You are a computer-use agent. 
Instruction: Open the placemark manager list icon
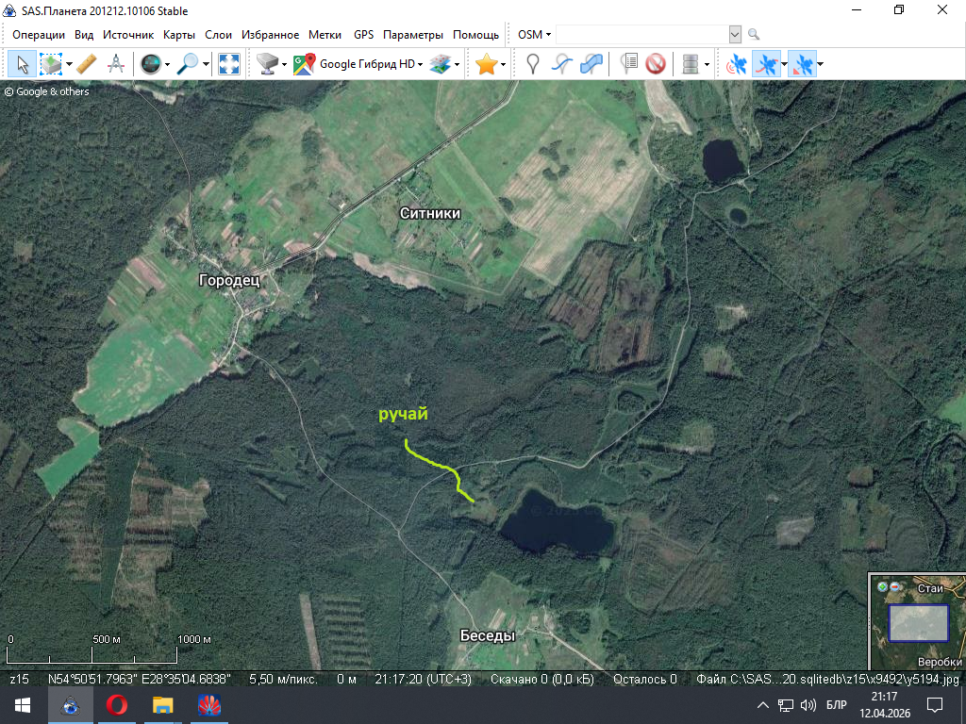pyautogui.click(x=628, y=64)
